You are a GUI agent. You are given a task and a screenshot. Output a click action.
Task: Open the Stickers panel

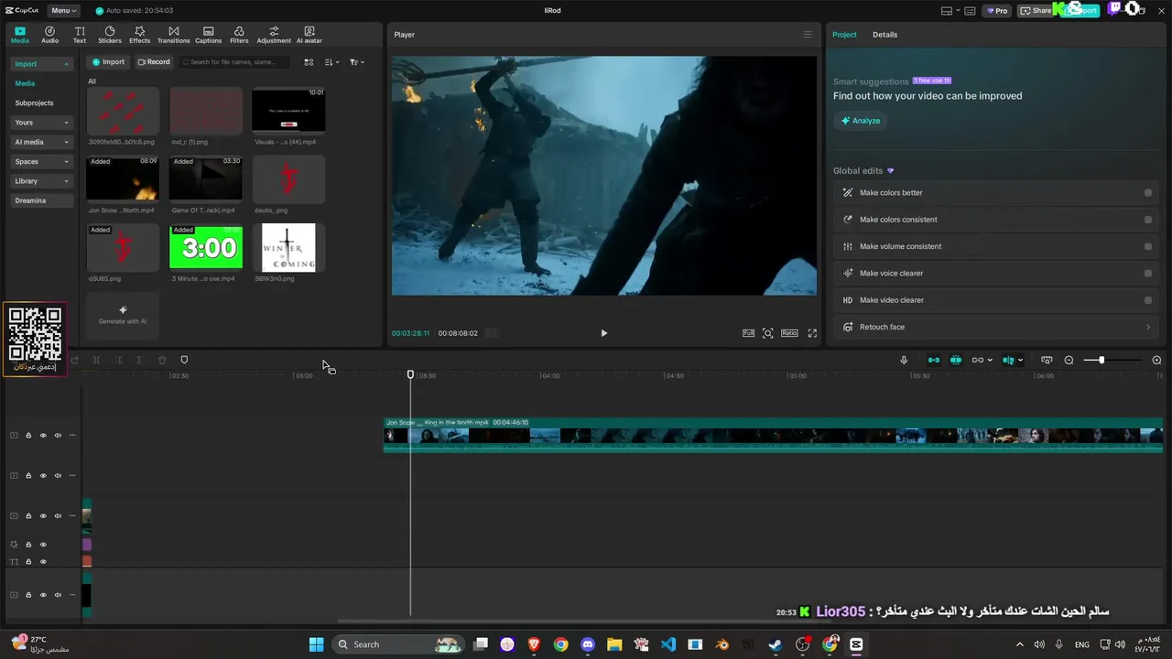click(110, 35)
